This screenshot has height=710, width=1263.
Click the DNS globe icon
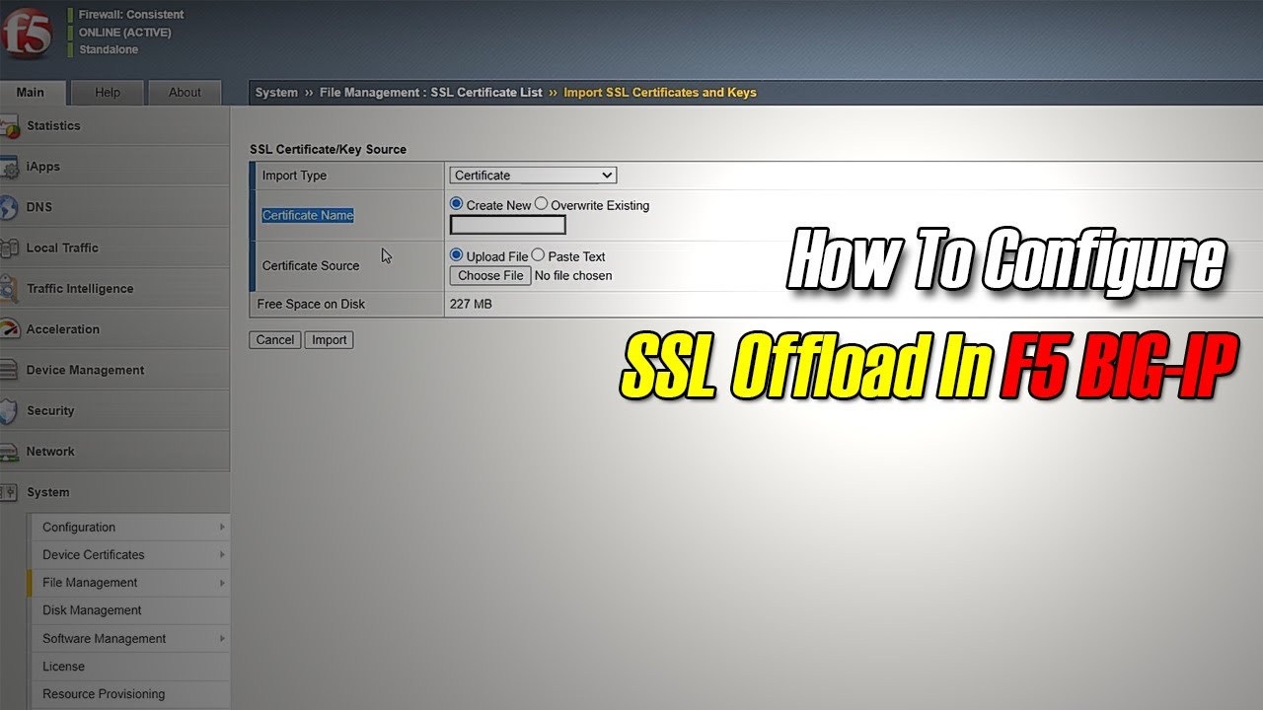(10, 208)
